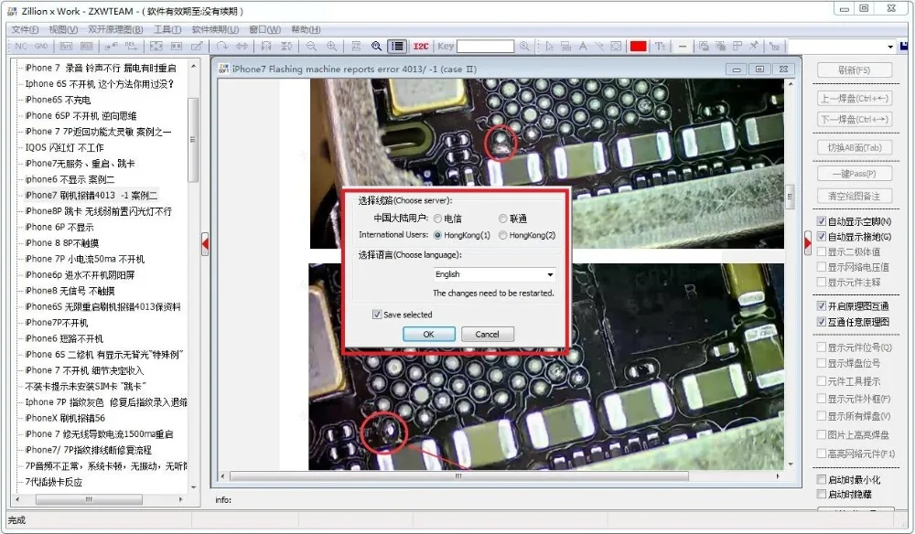Click the black search magnifier toolbar icon
This screenshot has height=534, width=915.
coord(376,46)
